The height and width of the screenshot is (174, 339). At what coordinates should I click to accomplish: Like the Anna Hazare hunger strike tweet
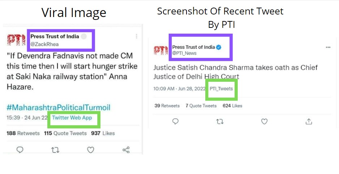point(90,149)
